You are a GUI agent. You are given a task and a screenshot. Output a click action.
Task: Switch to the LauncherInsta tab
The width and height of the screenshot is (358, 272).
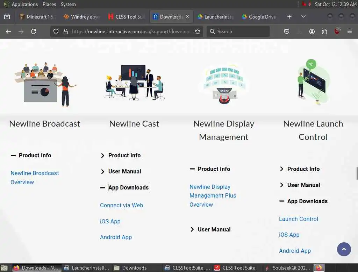click(215, 17)
